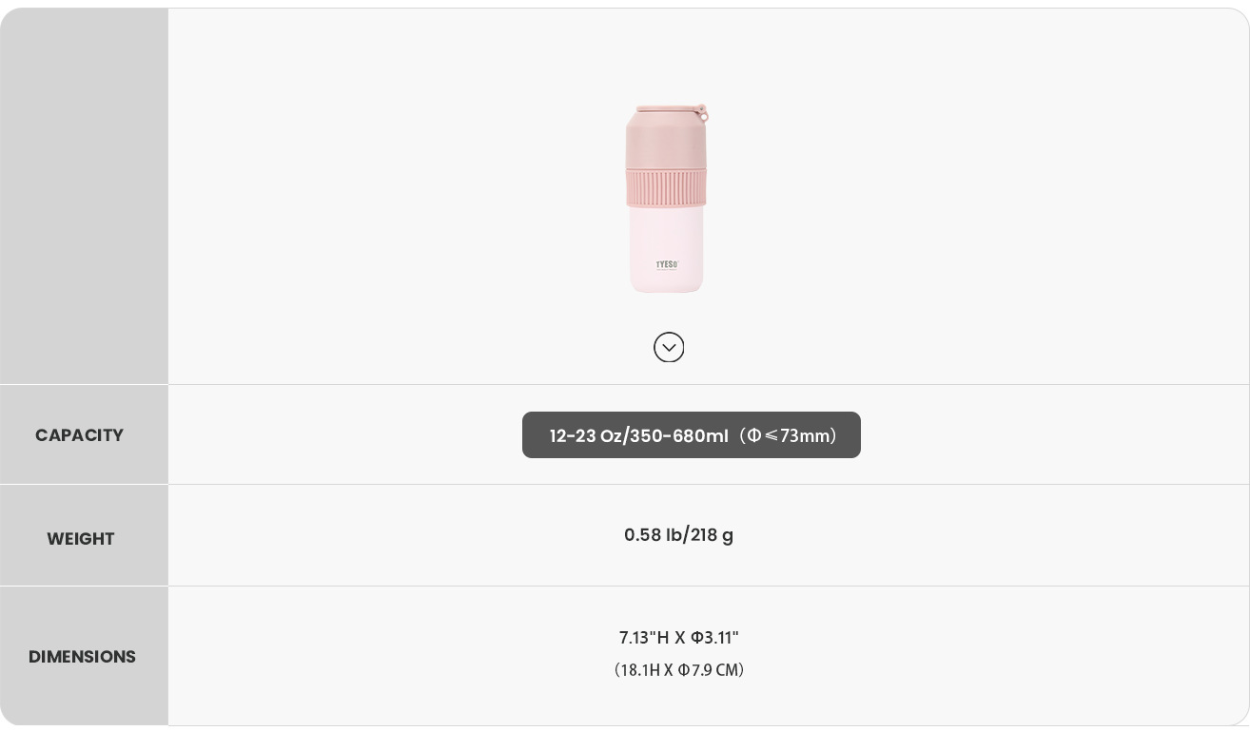Click the ribbed pink band on the bottle
Image resolution: width=1250 pixels, height=731 pixels.
pos(666,188)
